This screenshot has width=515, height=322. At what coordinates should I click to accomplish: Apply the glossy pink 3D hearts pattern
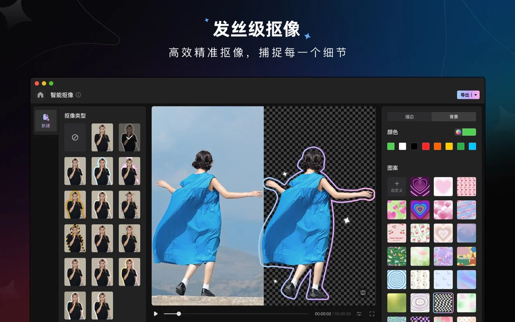coord(443,210)
